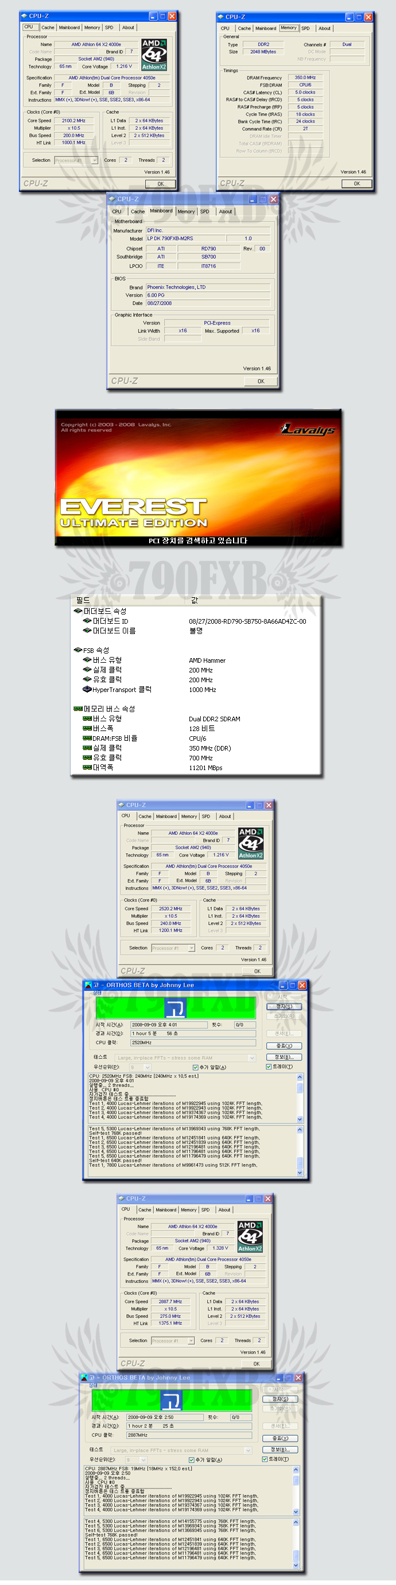This screenshot has height=1585, width=396.
Task: Click the memory icon beside 버스폭
Action: coord(87,729)
